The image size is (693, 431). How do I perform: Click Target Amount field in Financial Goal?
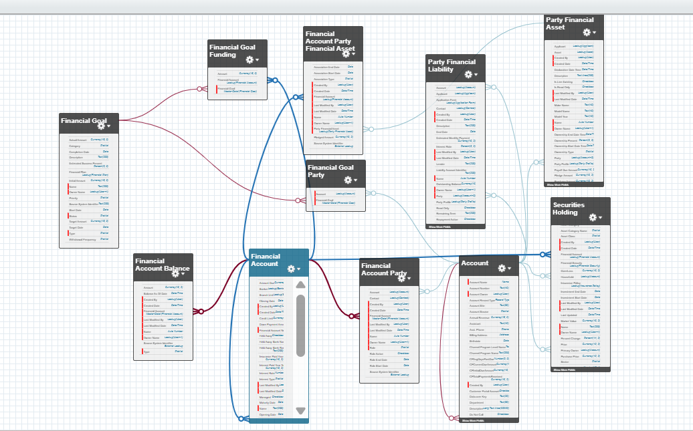coord(89,221)
